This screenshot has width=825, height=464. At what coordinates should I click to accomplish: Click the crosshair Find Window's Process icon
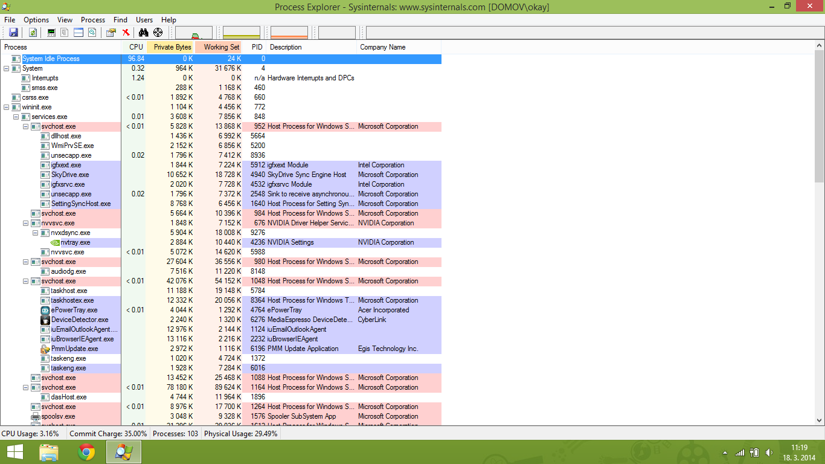pyautogui.click(x=158, y=33)
